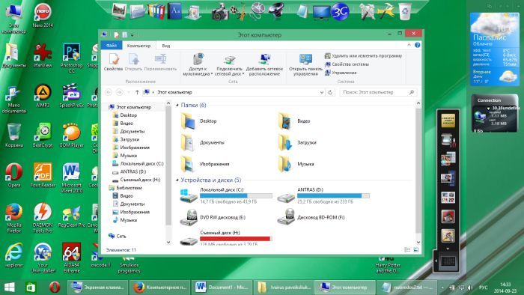Select ANTRAS (D:) in navigation tree
This screenshot has width=524, height=295.
(x=129, y=171)
